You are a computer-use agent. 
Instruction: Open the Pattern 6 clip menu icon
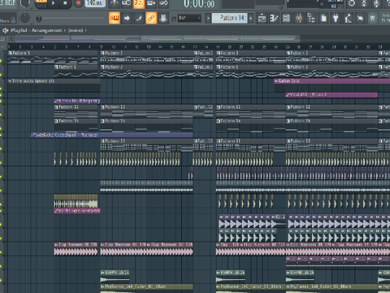57,67
